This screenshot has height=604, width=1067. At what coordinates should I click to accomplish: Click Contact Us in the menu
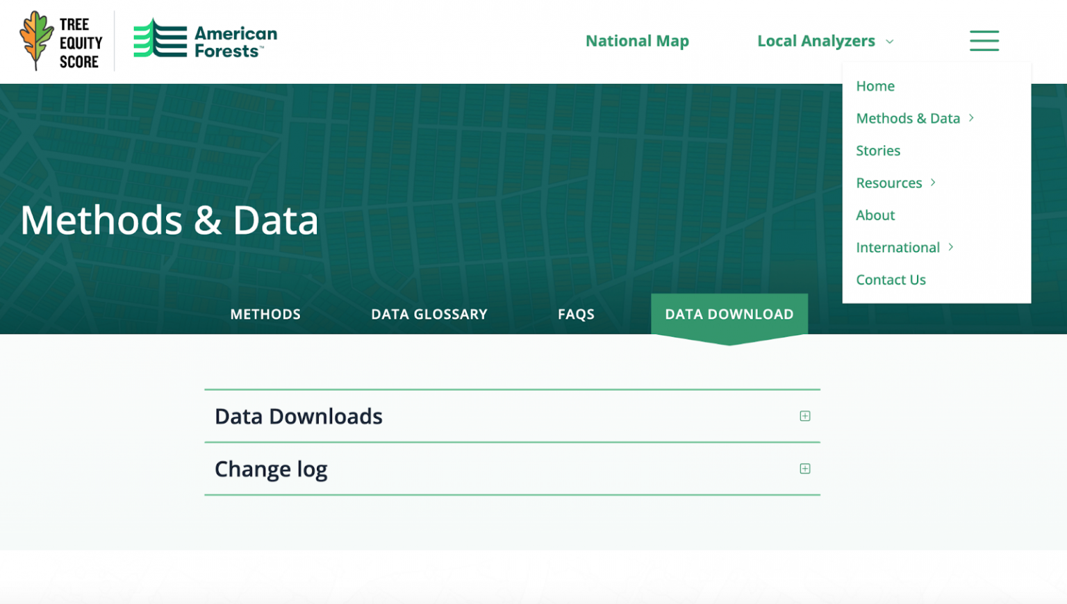point(891,280)
